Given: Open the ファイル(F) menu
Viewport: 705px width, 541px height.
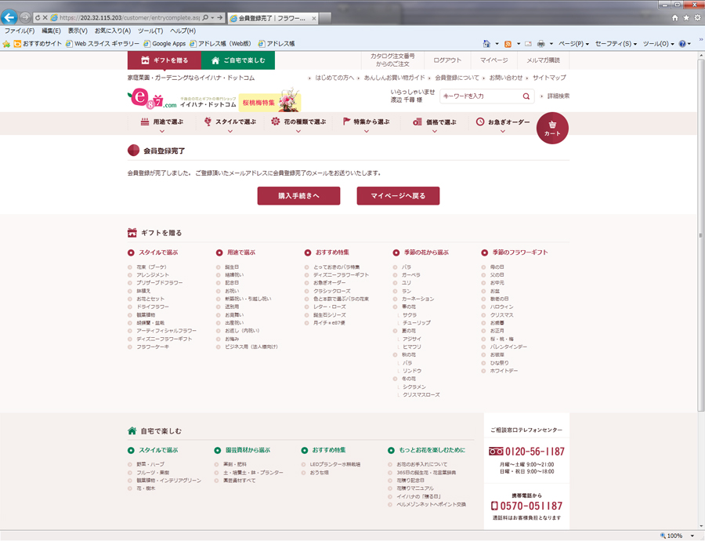Looking at the screenshot, I should (20, 31).
